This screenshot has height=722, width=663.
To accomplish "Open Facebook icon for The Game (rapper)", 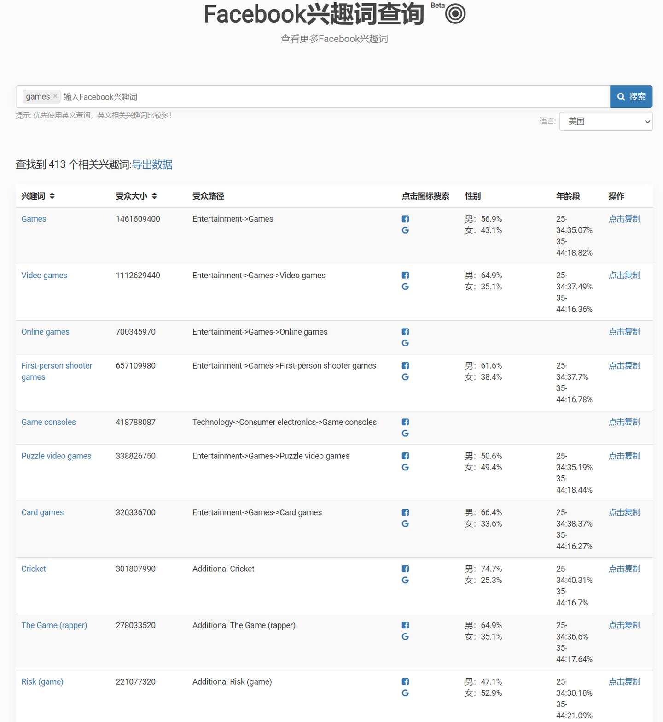I will pyautogui.click(x=405, y=625).
